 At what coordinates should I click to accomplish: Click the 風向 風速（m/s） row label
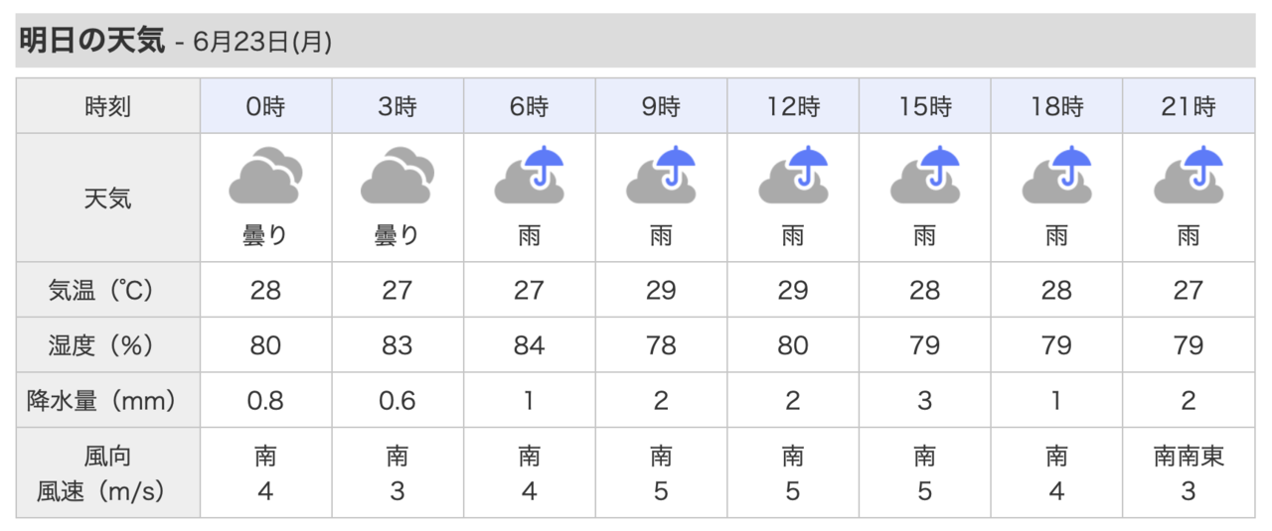pos(108,473)
